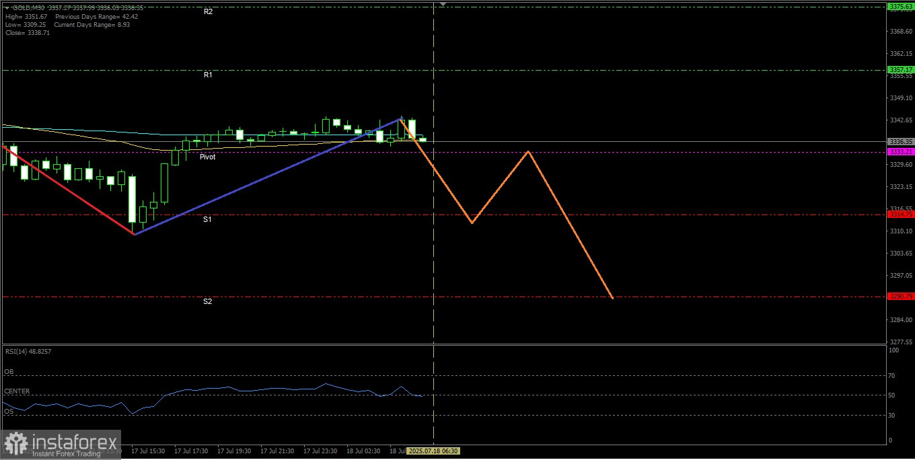Click Current Days Range= 8.93 text
Image resolution: width=915 pixels, height=460 pixels.
click(x=92, y=24)
